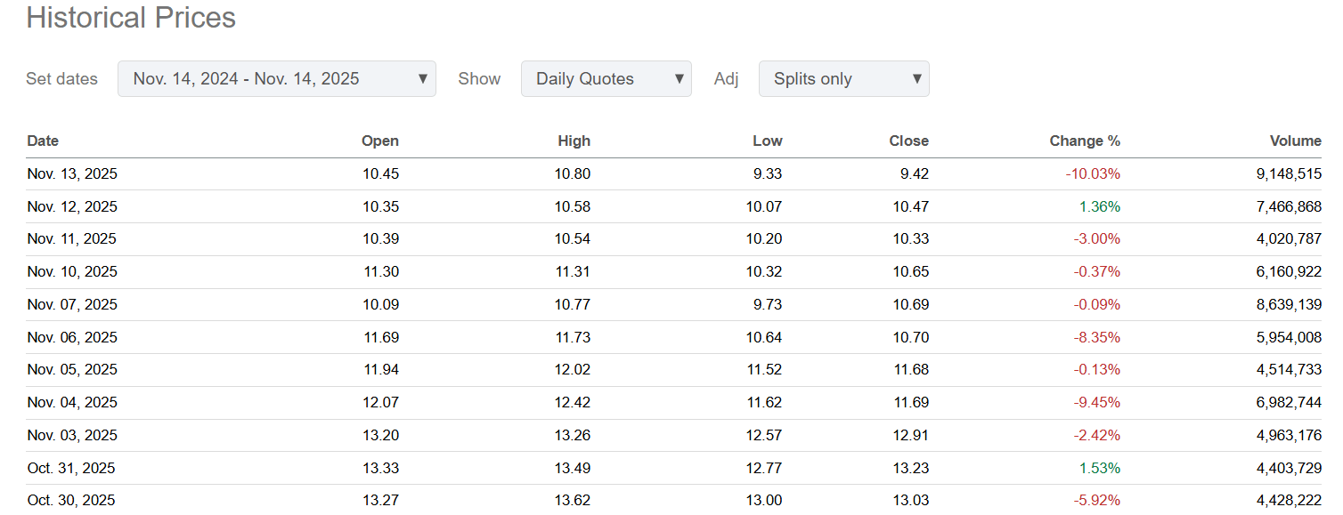
Task: Click the Oct. 31, 2025 date cell
Action: tap(71, 469)
